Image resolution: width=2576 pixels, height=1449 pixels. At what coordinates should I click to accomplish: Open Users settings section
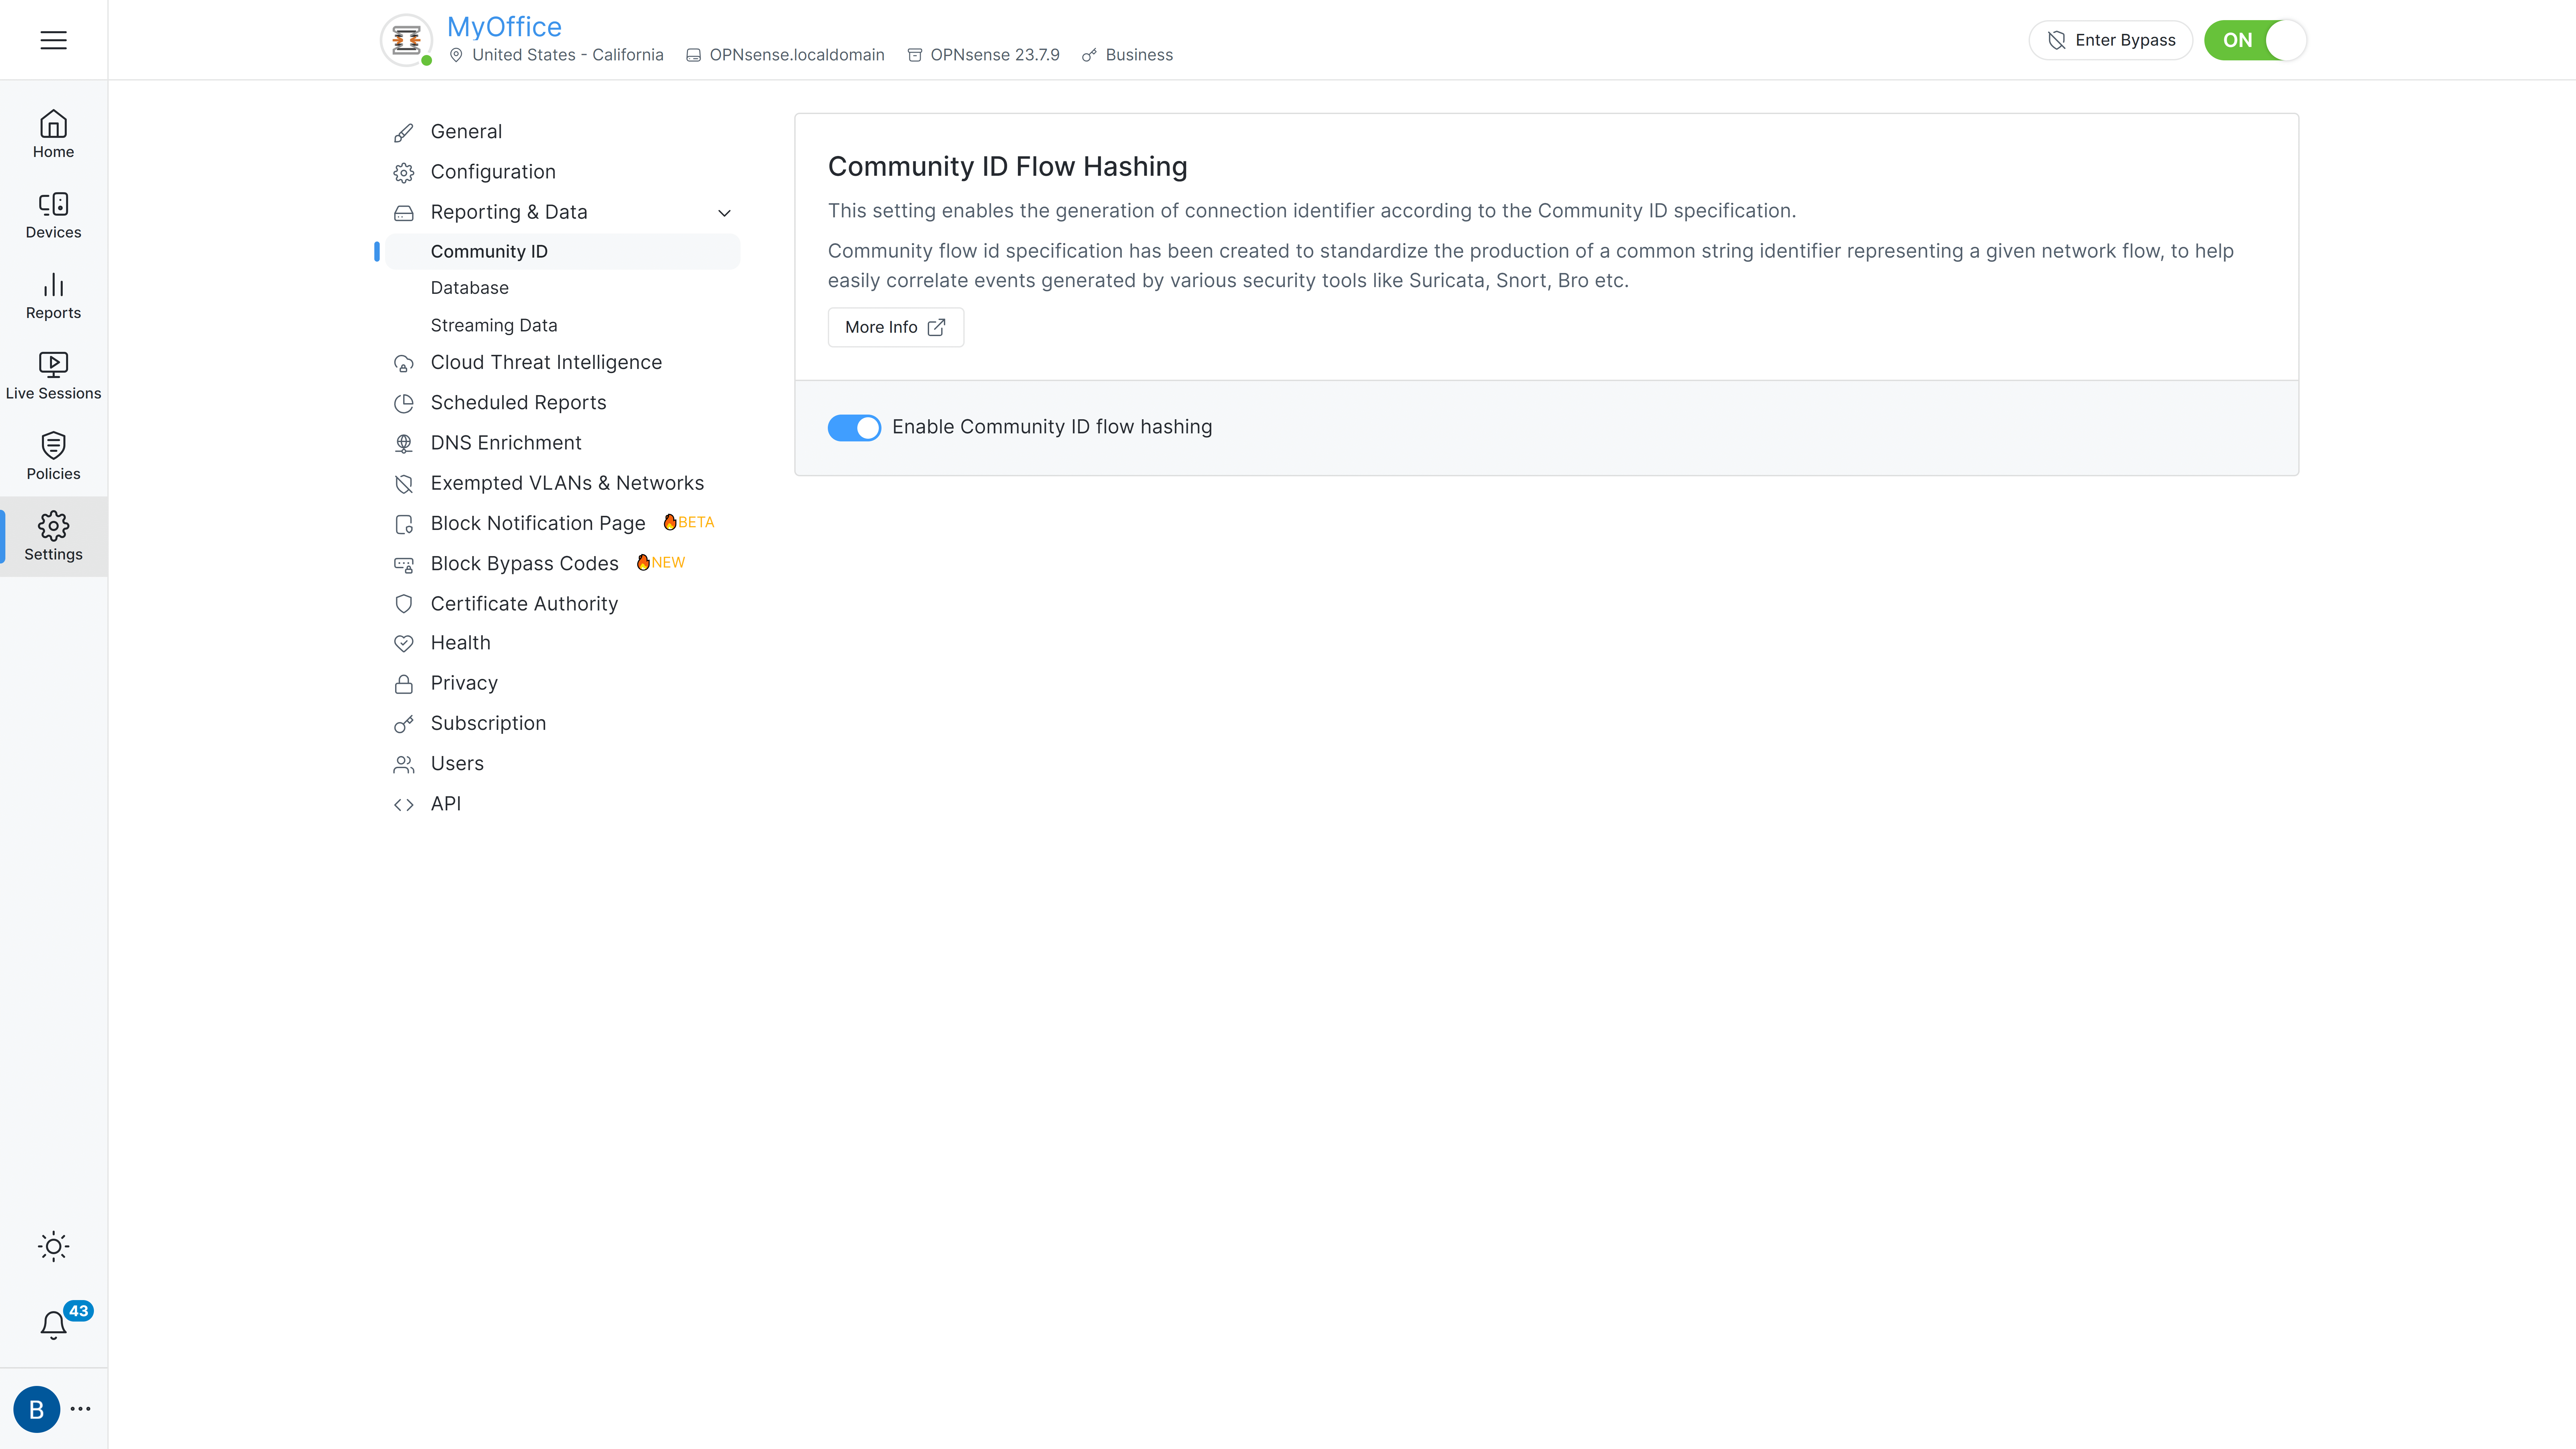tap(457, 764)
